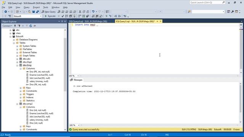Screen dimensions: 244x137
Task: Click the New Query toolbar button
Action: point(48,12)
